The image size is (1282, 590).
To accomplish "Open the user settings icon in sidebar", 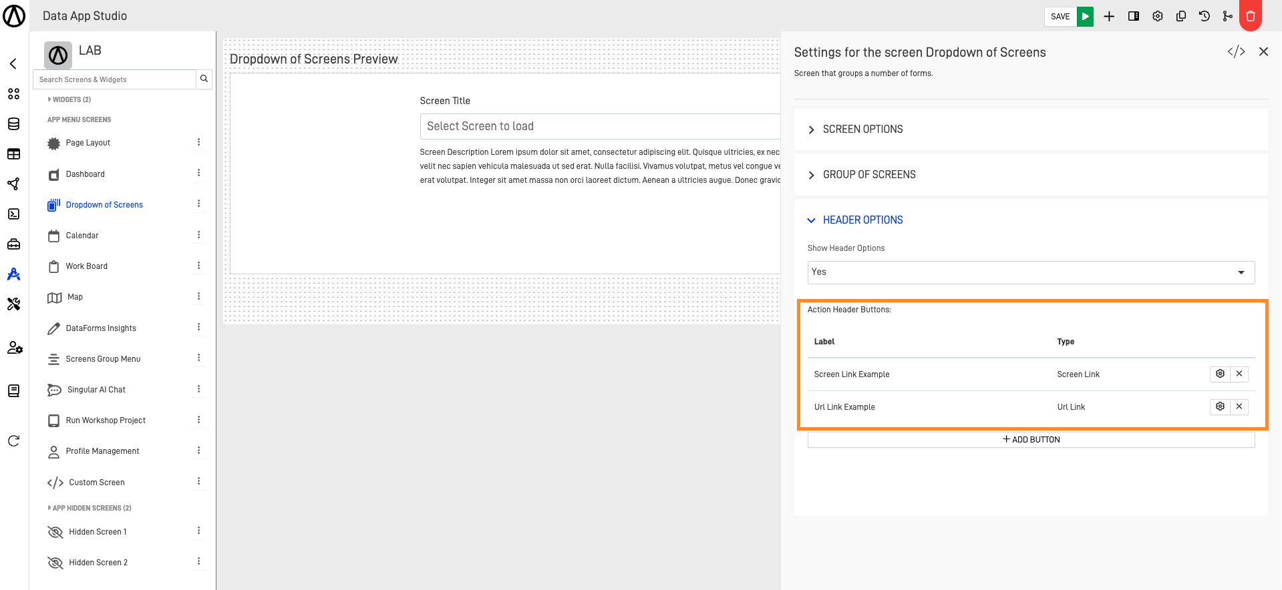I will (15, 348).
